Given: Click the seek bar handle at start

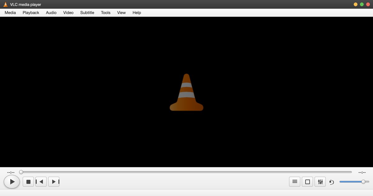Looking at the screenshot, I should [21, 172].
